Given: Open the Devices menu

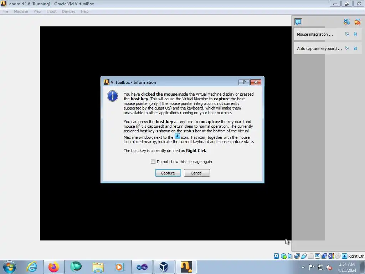Looking at the screenshot, I should click(69, 11).
